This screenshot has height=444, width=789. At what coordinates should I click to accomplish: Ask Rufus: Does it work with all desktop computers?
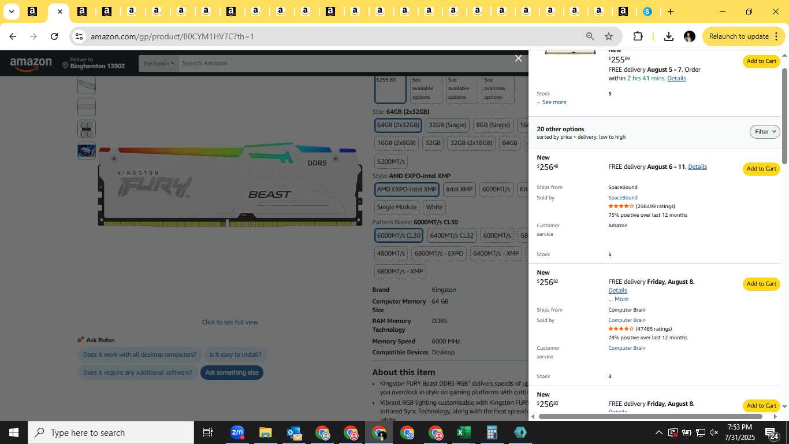point(140,355)
